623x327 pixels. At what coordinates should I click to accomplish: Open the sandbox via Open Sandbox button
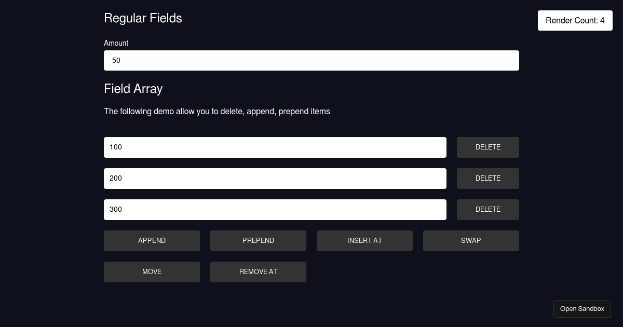[x=582, y=308]
